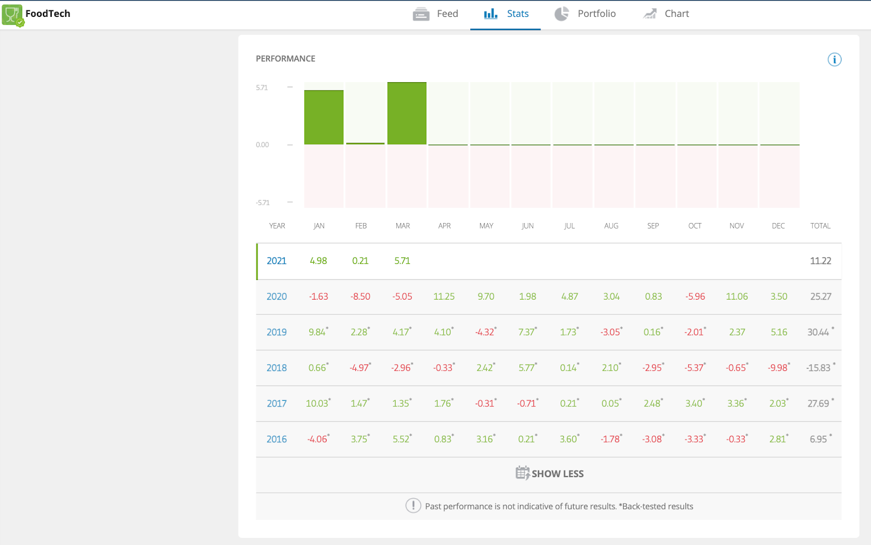Screen dimensions: 871x545
Task: Switch to the Feed tab
Action: (436, 14)
